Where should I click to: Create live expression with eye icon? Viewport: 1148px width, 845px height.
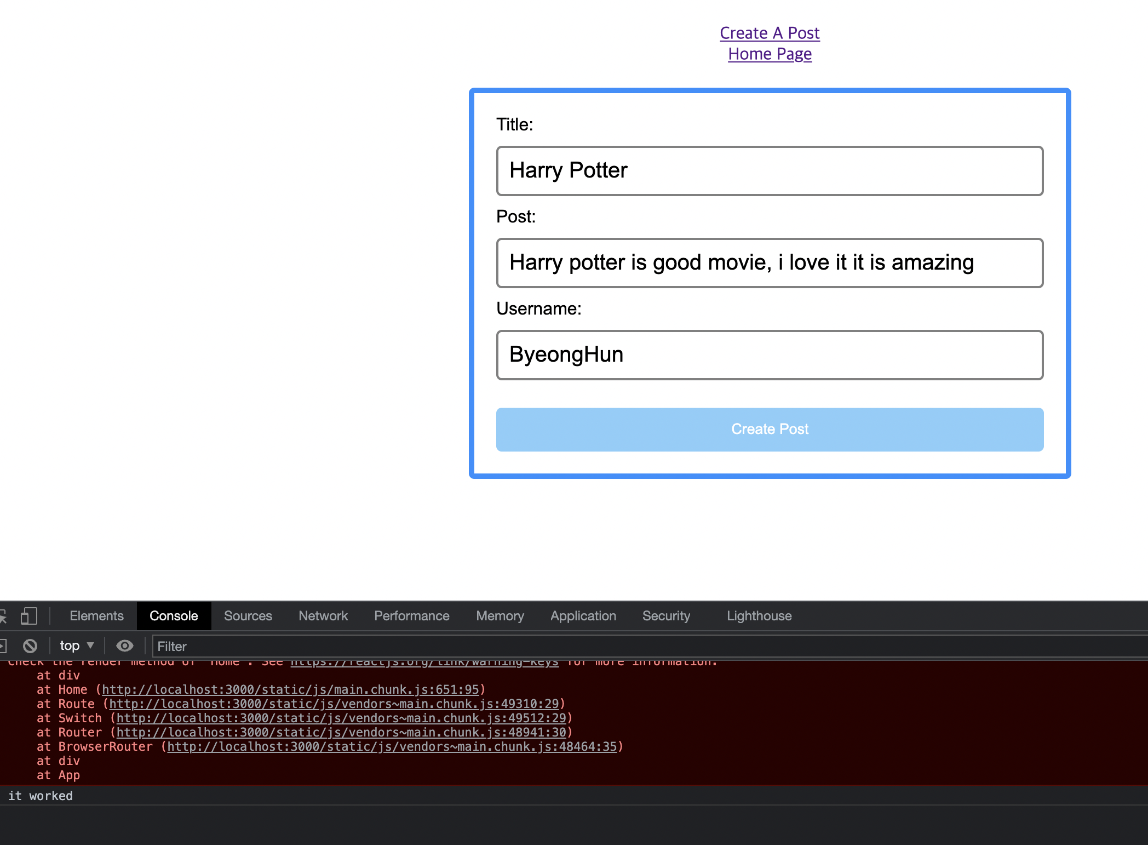tap(125, 646)
